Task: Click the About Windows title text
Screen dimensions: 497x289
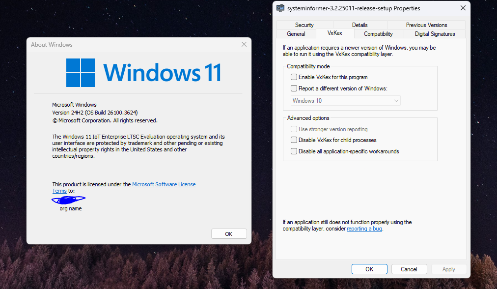Action: 52,45
